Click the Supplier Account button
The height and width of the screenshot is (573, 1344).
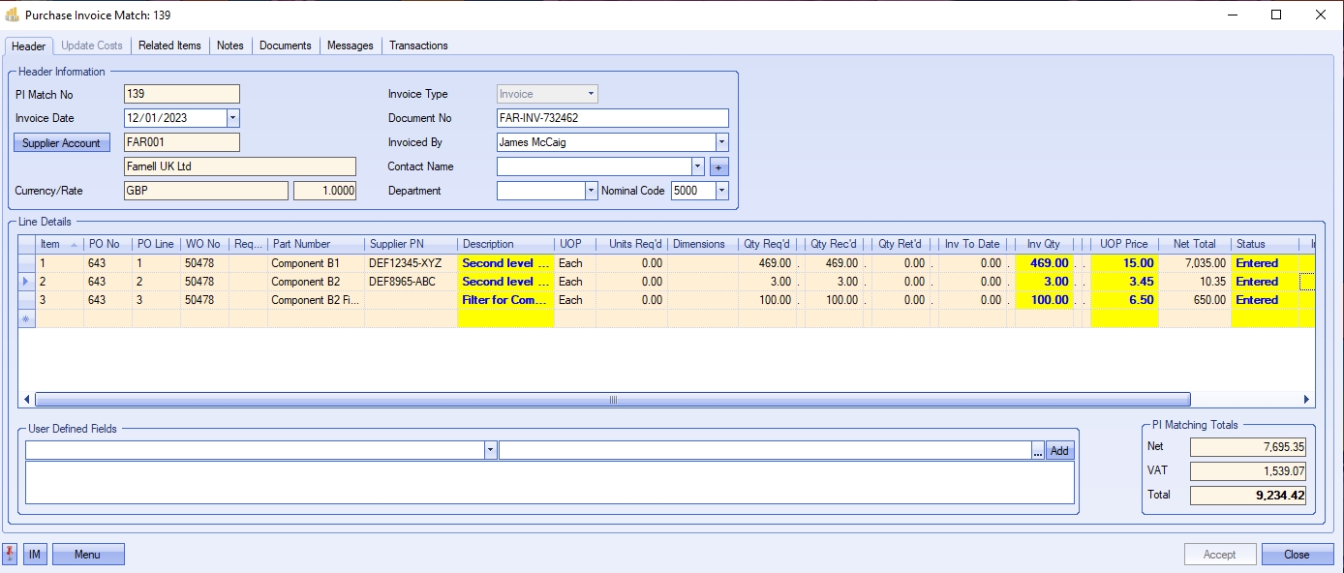coord(62,143)
